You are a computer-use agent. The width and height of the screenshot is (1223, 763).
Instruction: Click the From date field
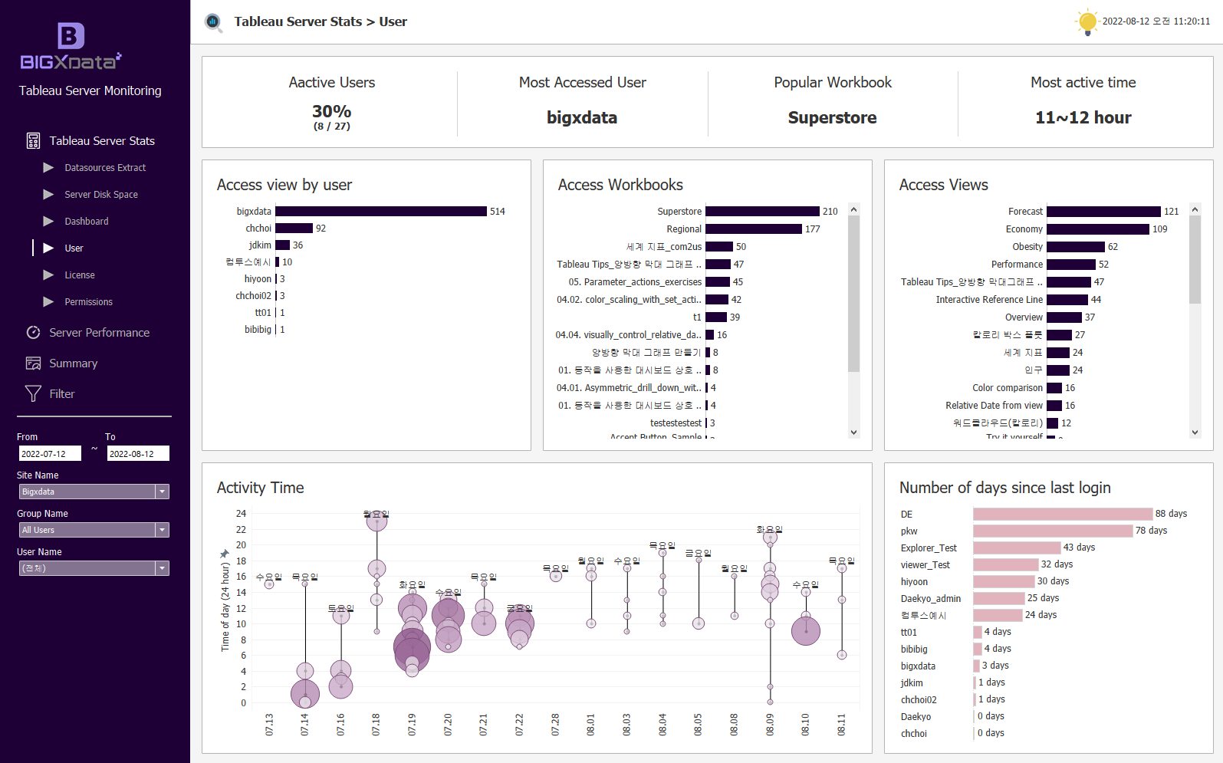pos(50,454)
